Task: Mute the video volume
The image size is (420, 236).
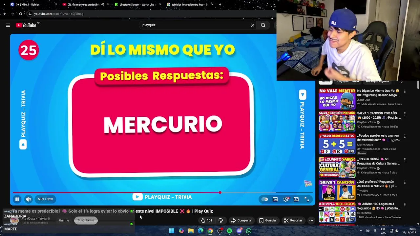Action: pos(29,199)
